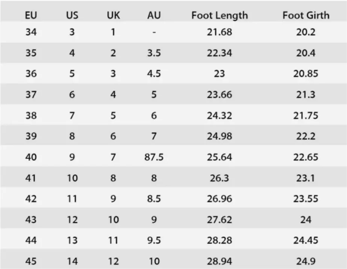Screen dimensions: 347x269
Task: Click the US column header
Action: [72, 15]
